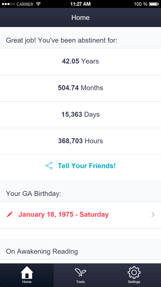Screen dimensions: 161x287
Task: Switch to the Settings tab label
Action: [134, 282]
